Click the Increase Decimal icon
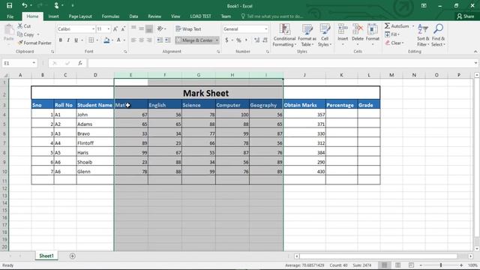 click(256, 40)
